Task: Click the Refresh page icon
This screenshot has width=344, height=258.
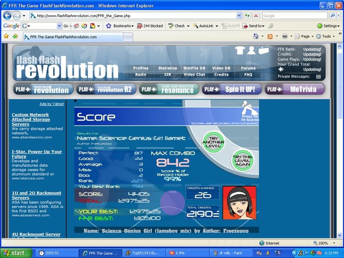Action: click(x=247, y=15)
